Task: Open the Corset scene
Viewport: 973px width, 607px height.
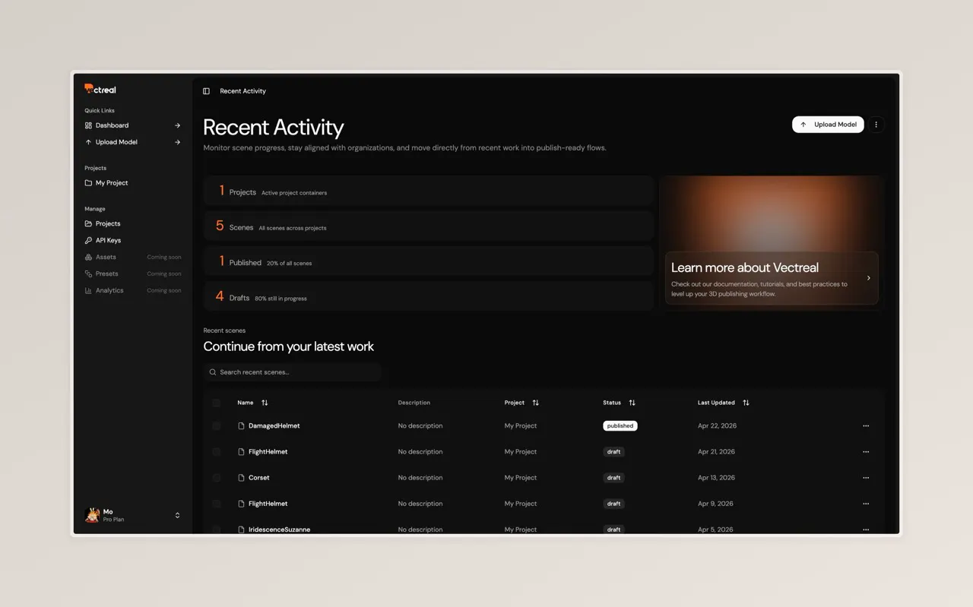Action: 258,478
